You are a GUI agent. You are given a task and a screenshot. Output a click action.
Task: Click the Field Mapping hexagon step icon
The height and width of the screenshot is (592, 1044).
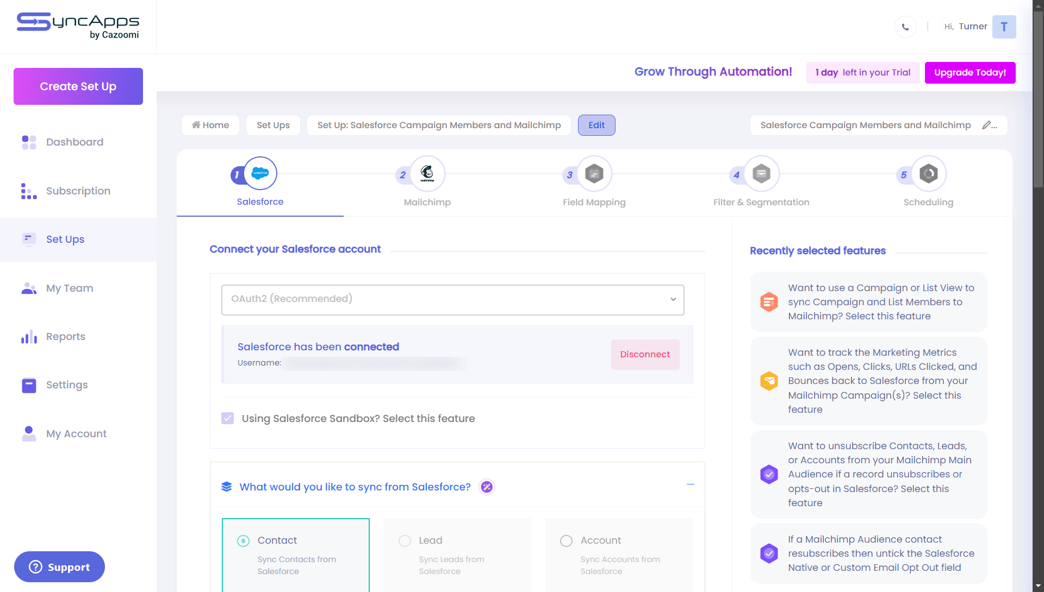594,174
